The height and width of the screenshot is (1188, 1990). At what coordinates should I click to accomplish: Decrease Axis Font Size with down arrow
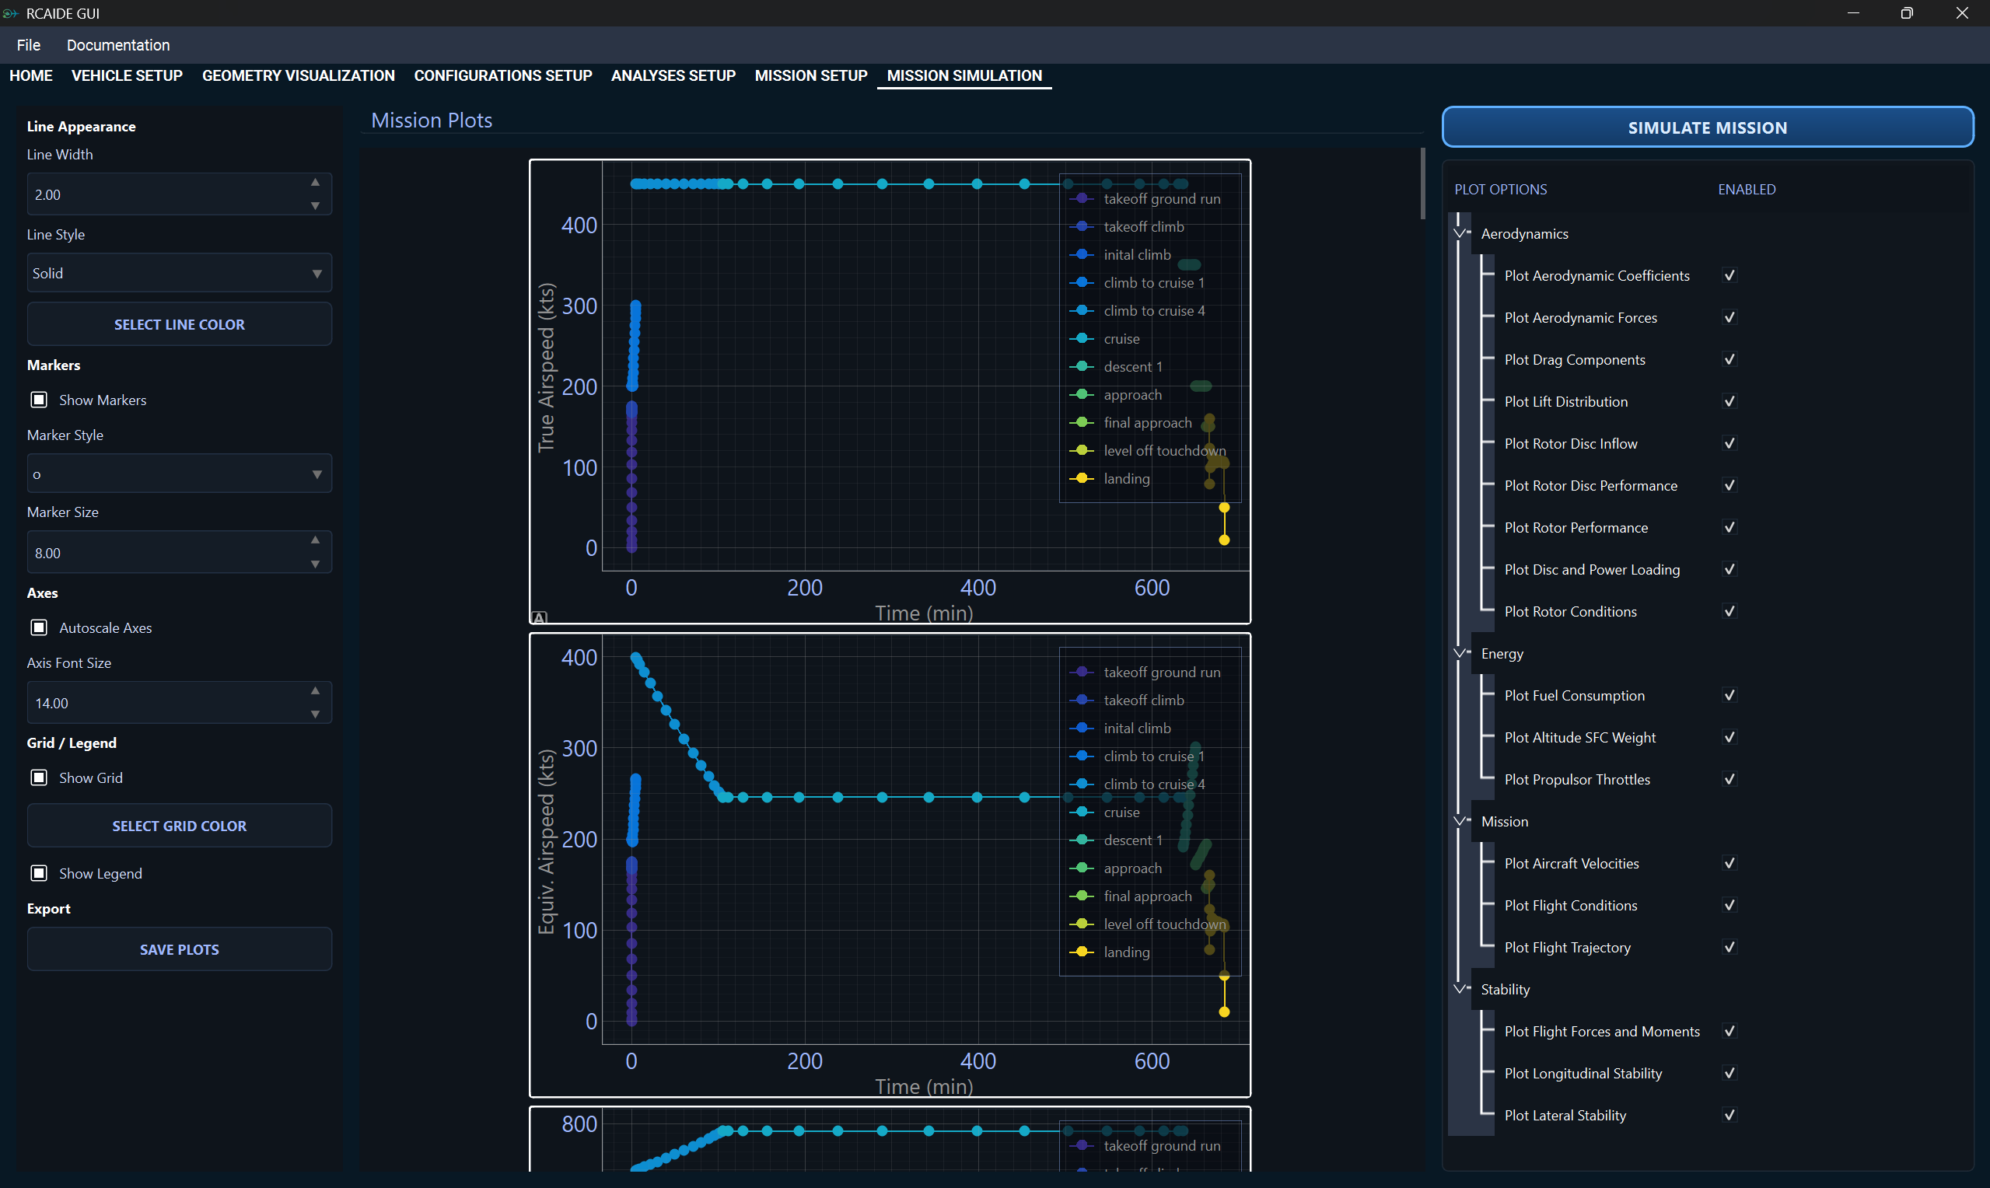316,714
